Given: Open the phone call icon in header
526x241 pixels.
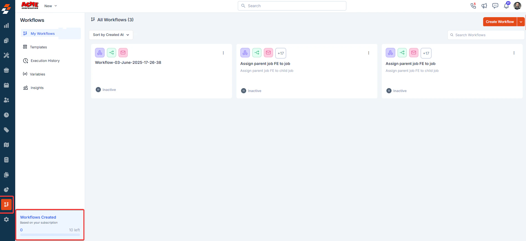Looking at the screenshot, I should (473, 6).
